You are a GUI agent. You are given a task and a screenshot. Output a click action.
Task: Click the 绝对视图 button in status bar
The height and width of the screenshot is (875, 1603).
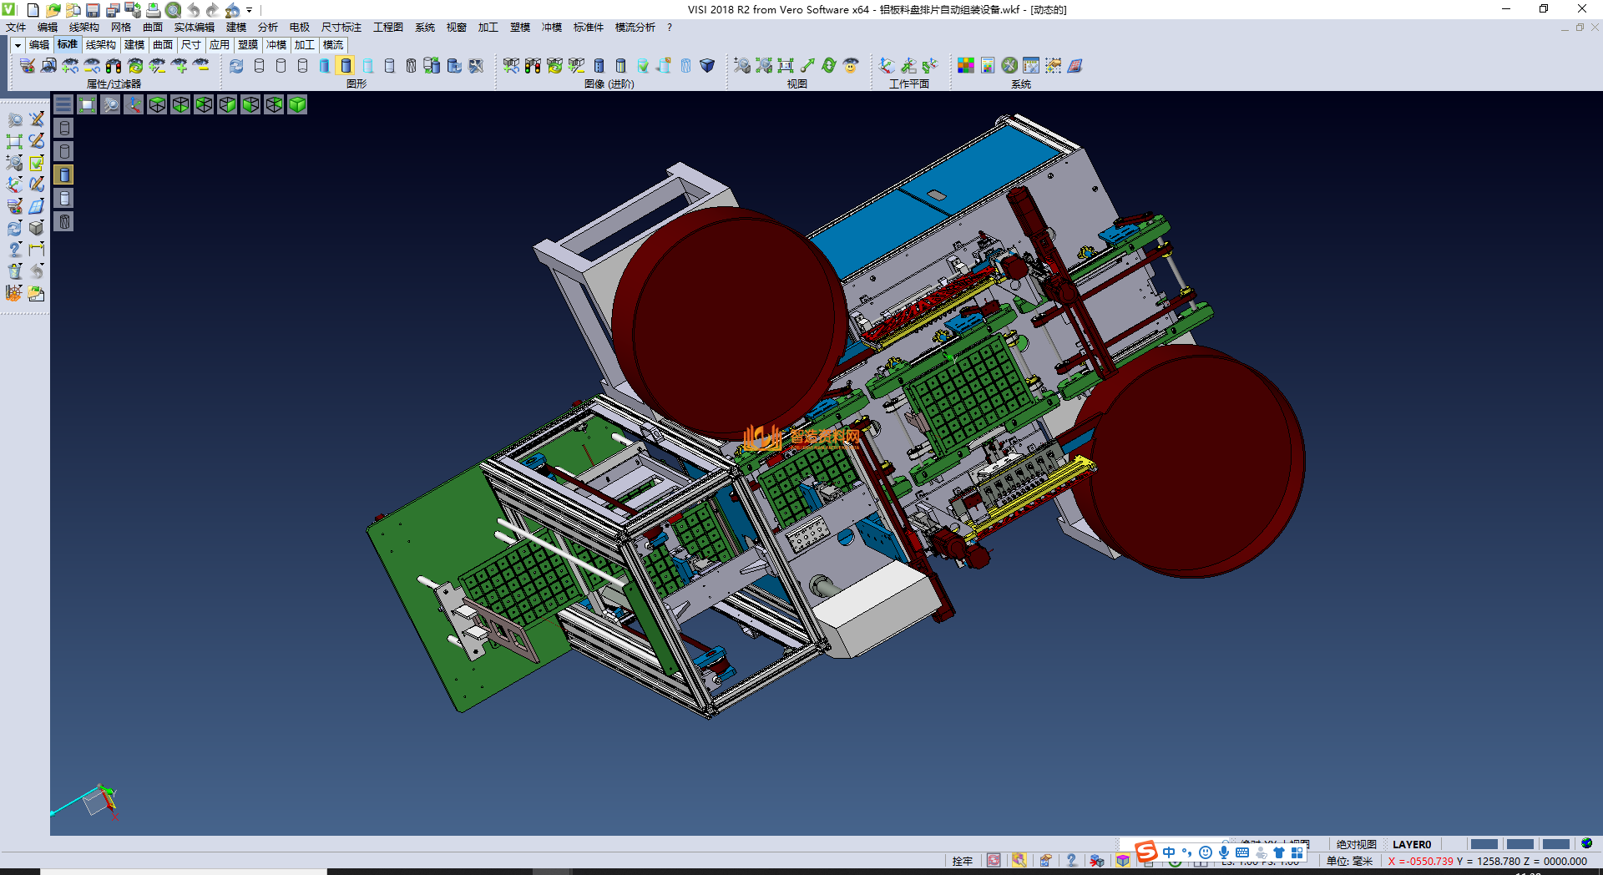[x=1356, y=844]
